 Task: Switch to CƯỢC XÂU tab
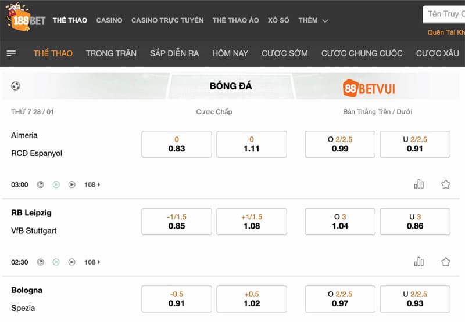pyautogui.click(x=438, y=53)
